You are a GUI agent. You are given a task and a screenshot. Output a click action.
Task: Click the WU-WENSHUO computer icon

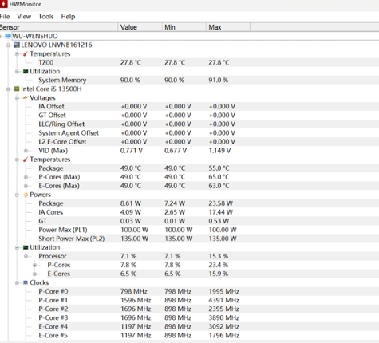point(8,36)
